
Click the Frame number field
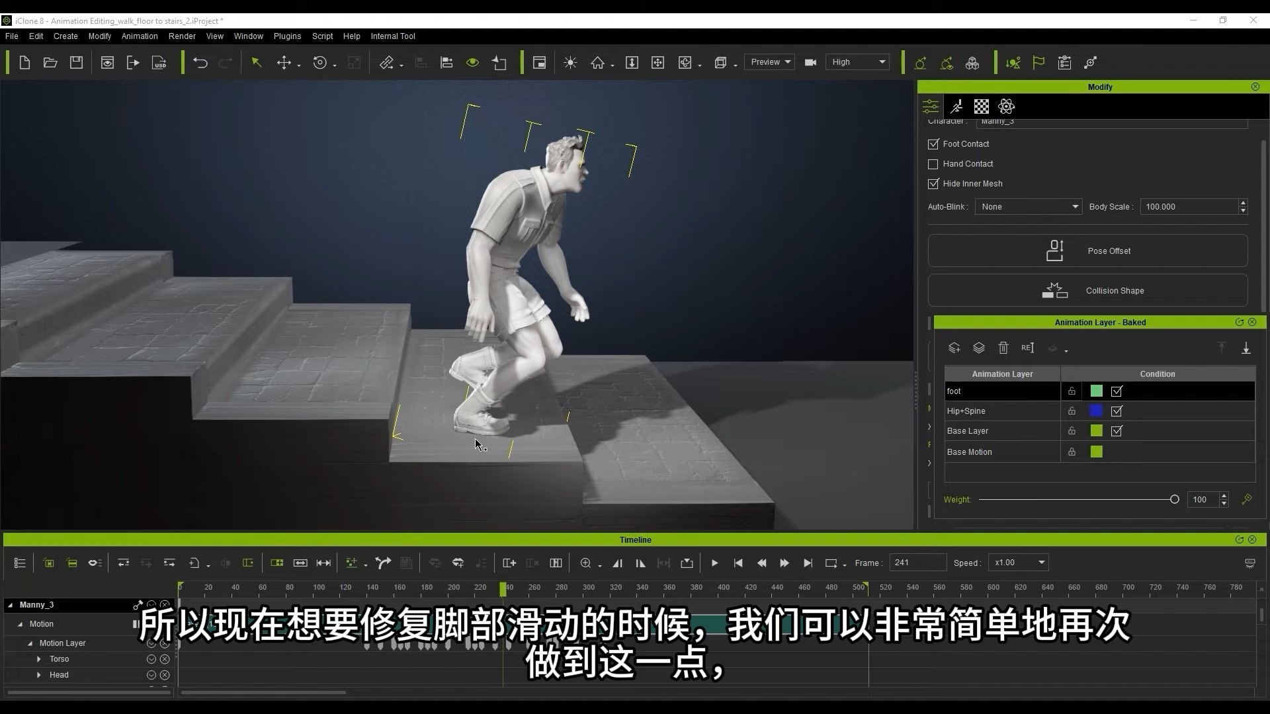pos(917,562)
